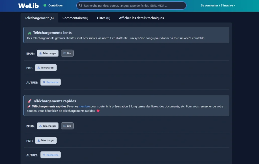Click the slow downloads EPUB: label
The image size is (259, 164).
(30, 53)
